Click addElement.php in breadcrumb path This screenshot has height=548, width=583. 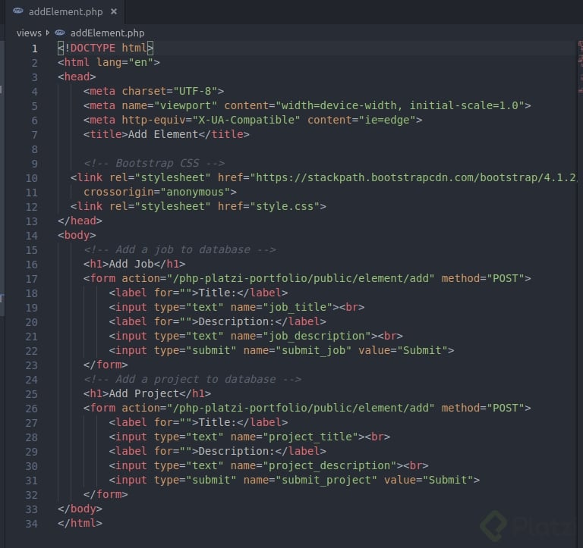[x=108, y=33]
